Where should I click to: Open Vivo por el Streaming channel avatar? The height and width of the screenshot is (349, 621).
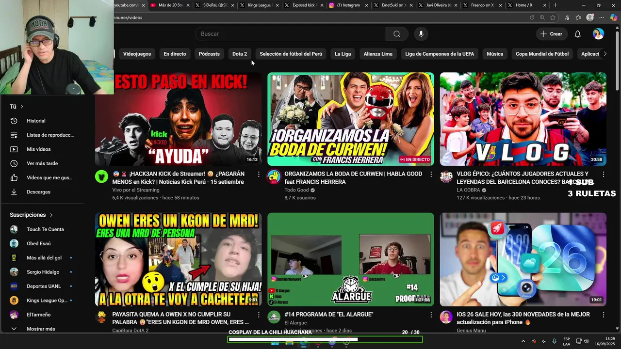[101, 176]
